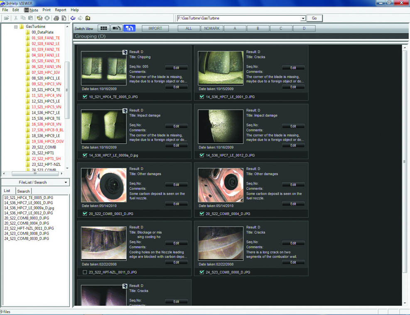This screenshot has width=410, height=315.
Task: Uncheck 20_S22_COMB_0003_D.JPG checkbox
Action: coord(85,214)
